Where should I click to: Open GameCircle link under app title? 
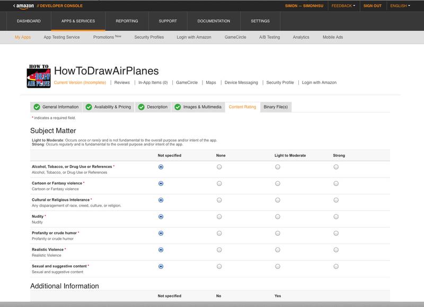tap(187, 82)
